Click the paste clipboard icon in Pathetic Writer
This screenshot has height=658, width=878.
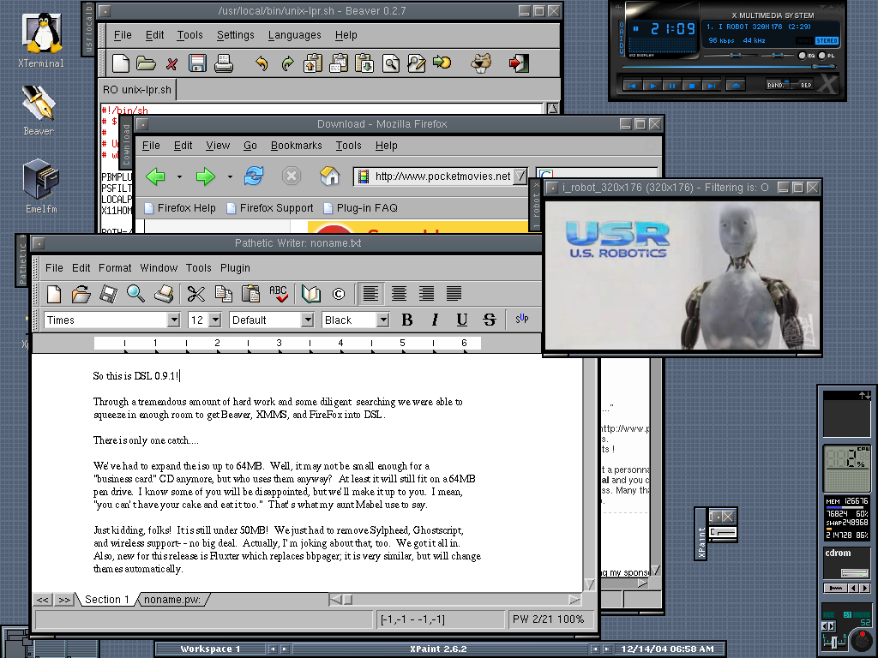pyautogui.click(x=250, y=294)
